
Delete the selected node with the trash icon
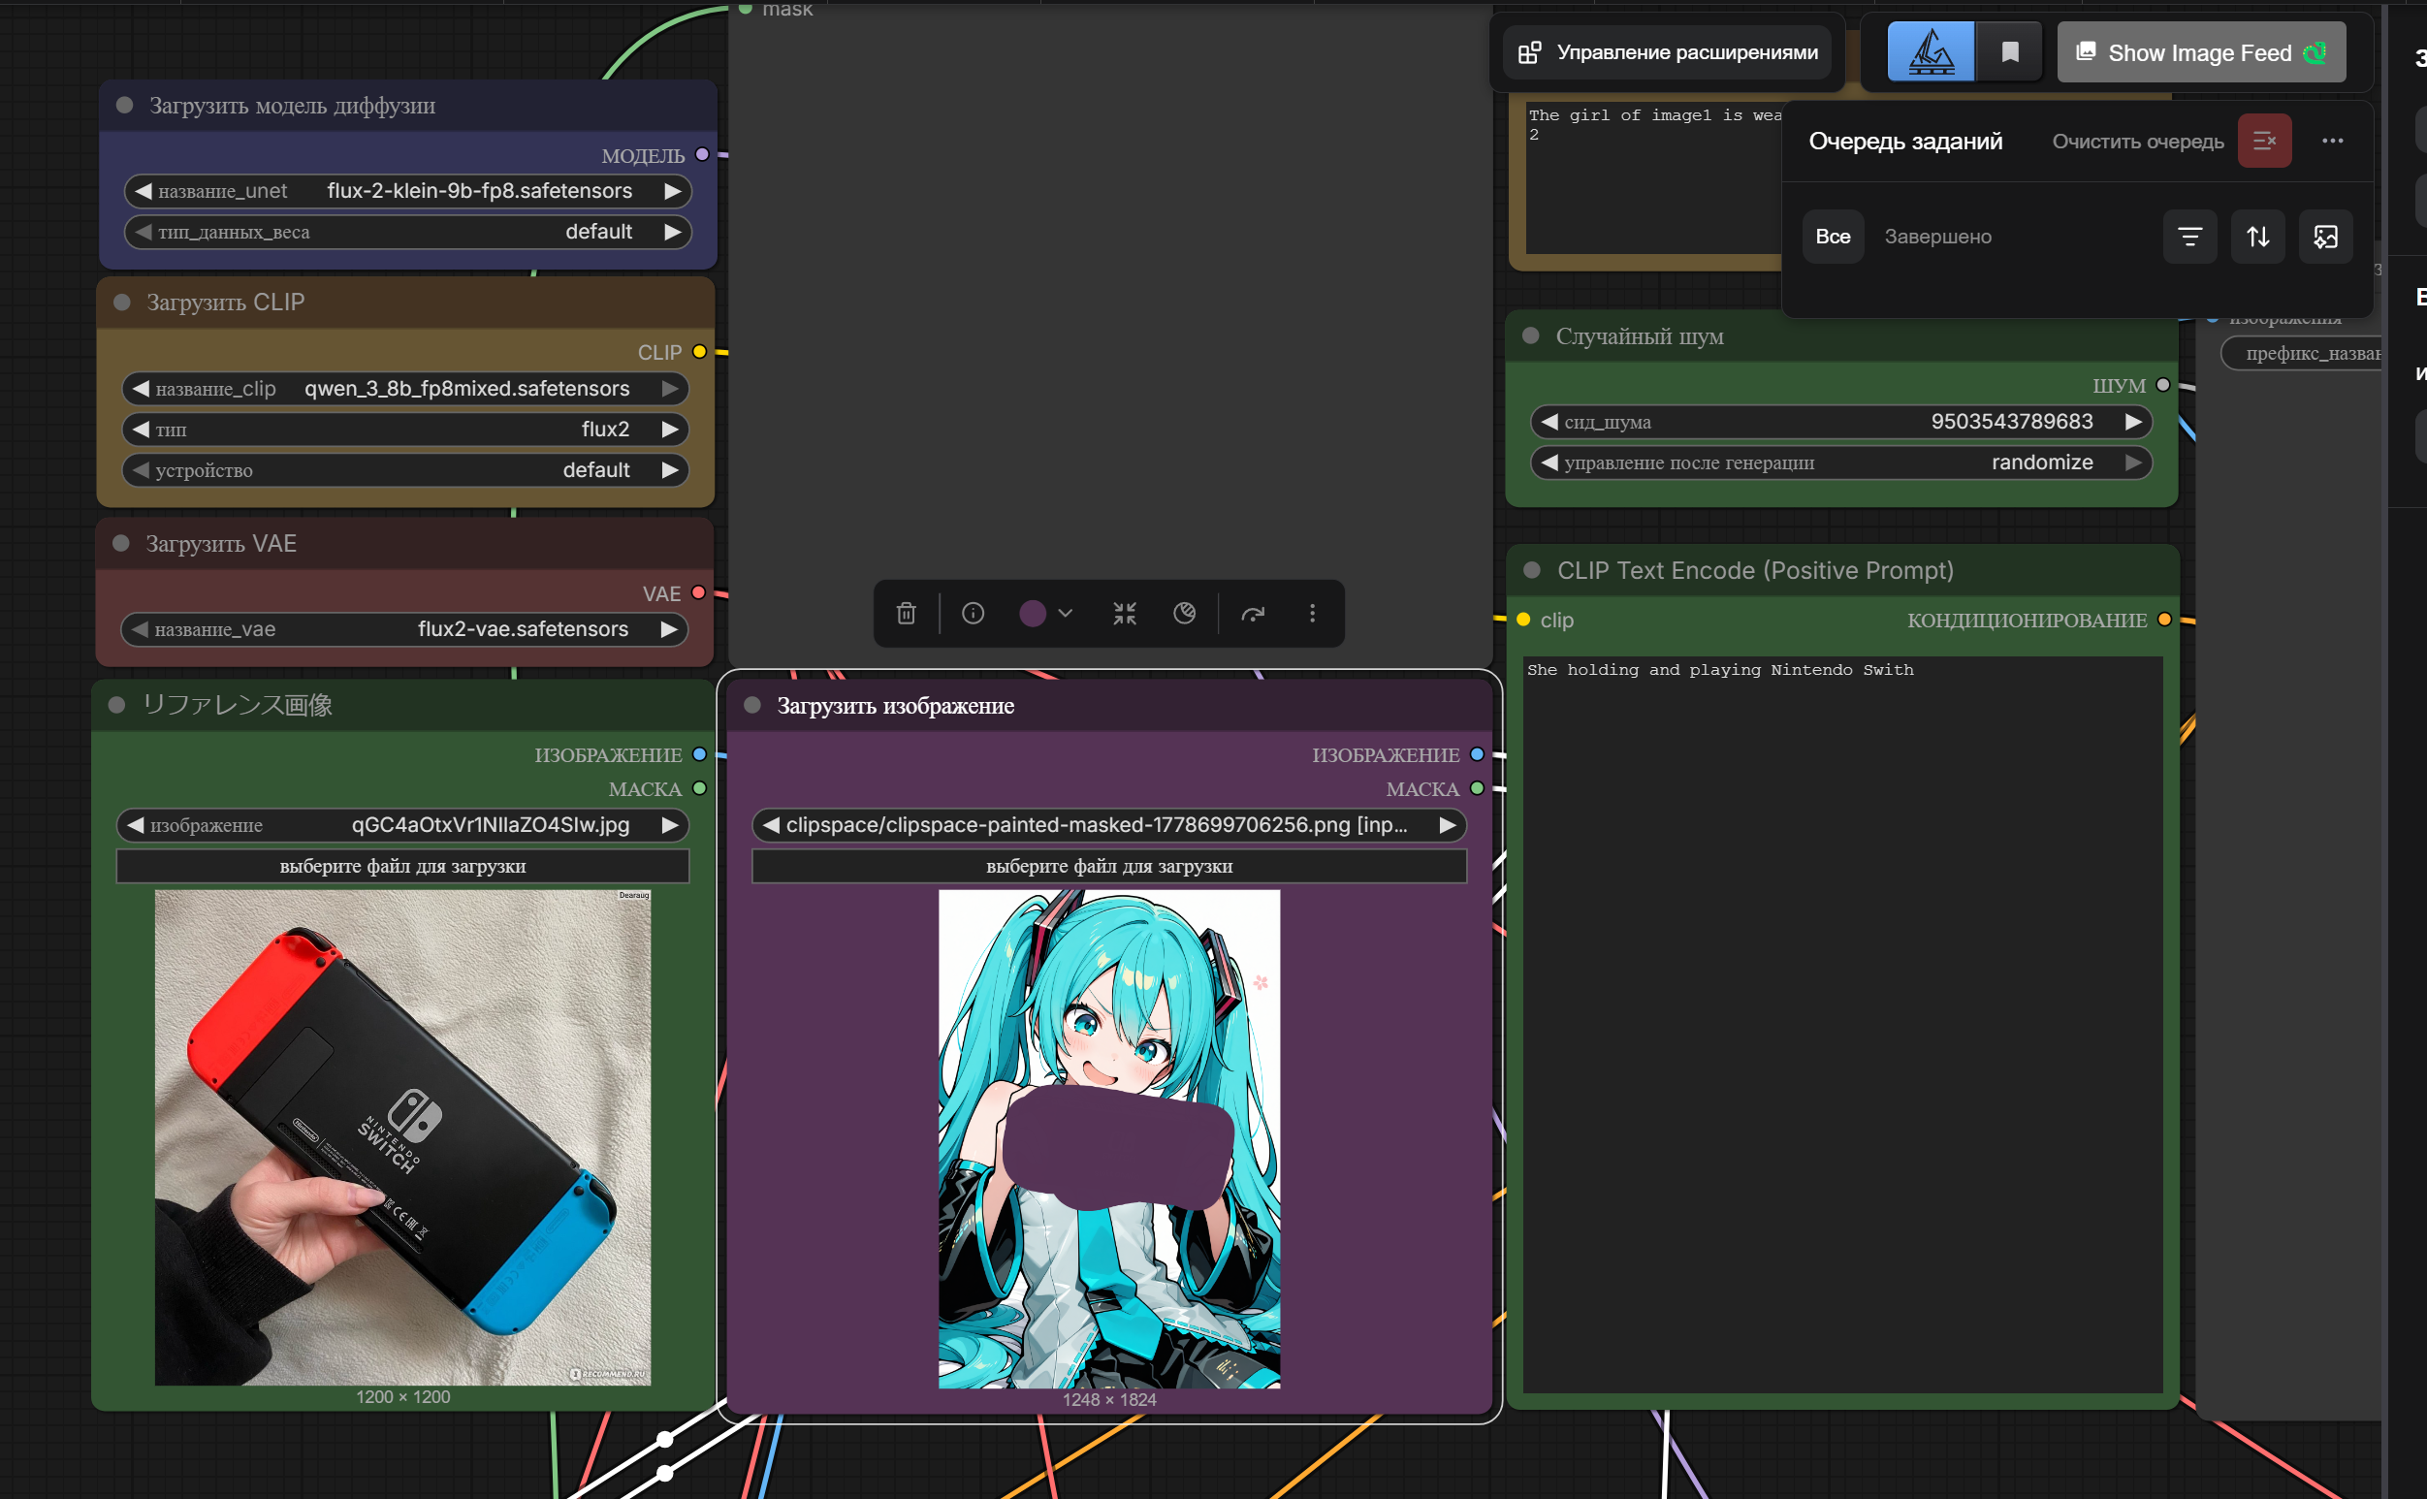point(907,614)
